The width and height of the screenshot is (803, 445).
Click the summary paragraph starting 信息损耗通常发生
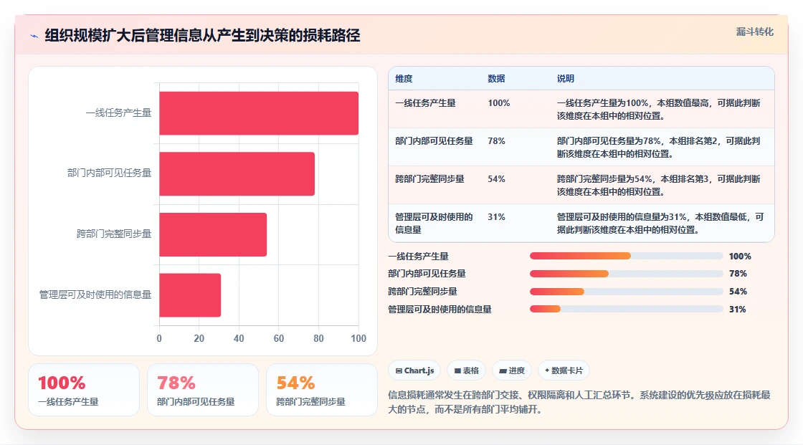click(579, 402)
